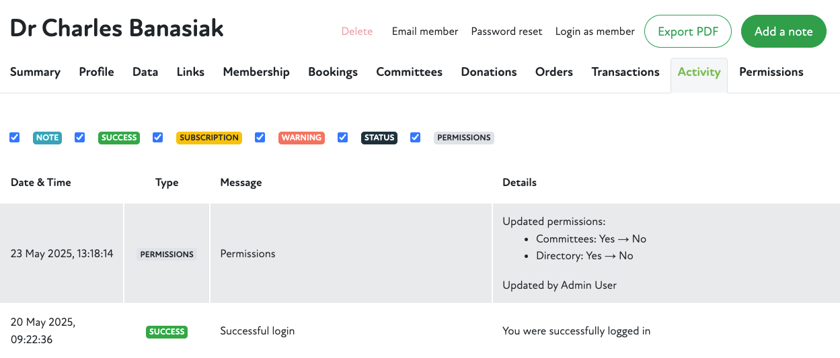Open the Bookings tab
Screen dimensions: 840x358
click(x=333, y=72)
